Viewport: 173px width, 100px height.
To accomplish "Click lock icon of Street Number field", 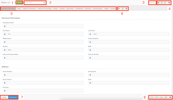I will [5, 75].
